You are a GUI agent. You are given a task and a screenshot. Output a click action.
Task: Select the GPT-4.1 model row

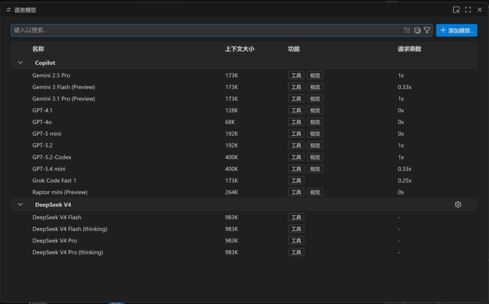point(244,110)
